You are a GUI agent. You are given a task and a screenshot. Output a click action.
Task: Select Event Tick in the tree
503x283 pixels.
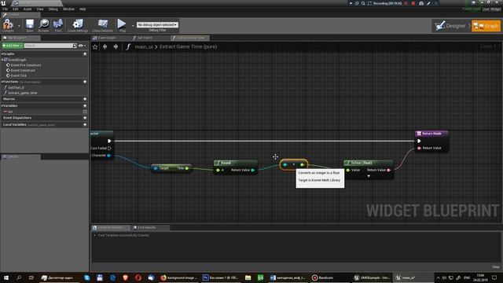click(x=19, y=75)
